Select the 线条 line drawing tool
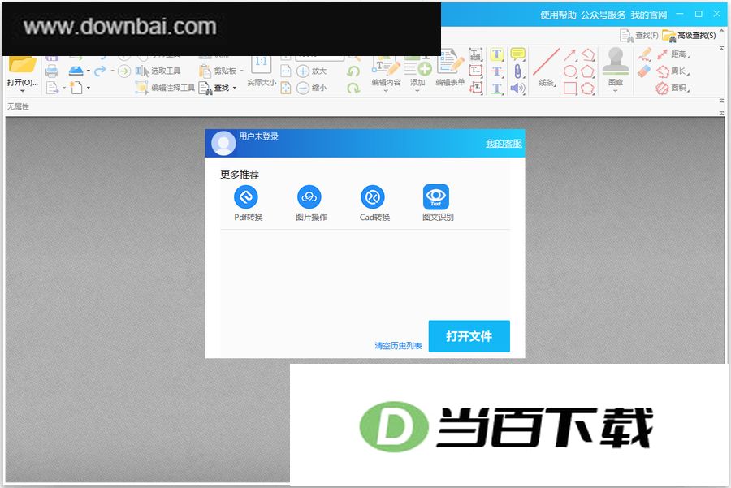731x488 pixels. click(x=546, y=67)
